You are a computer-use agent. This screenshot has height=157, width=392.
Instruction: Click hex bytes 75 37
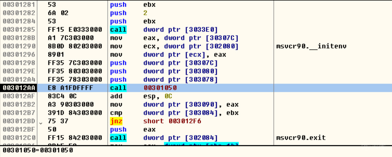point(58,121)
